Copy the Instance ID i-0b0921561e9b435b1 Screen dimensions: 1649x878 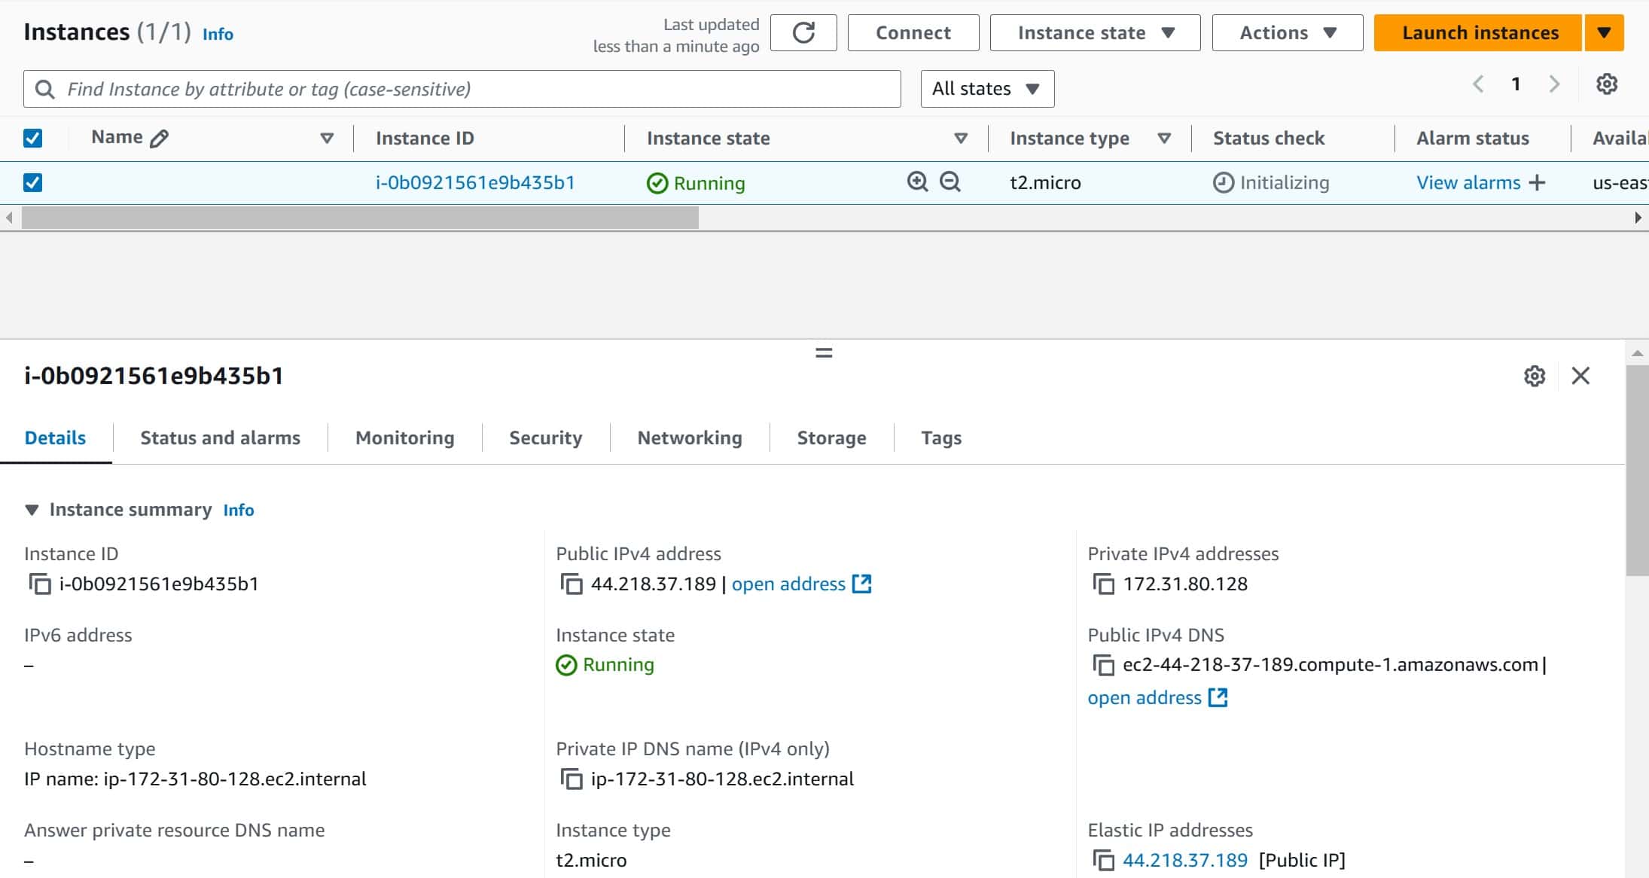[x=40, y=584]
